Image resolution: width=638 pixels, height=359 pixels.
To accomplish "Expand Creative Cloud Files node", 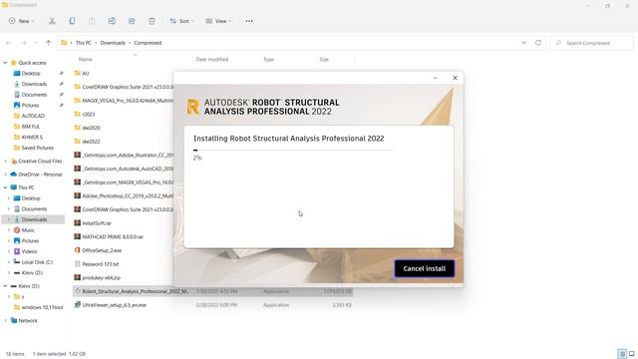I will [5, 162].
